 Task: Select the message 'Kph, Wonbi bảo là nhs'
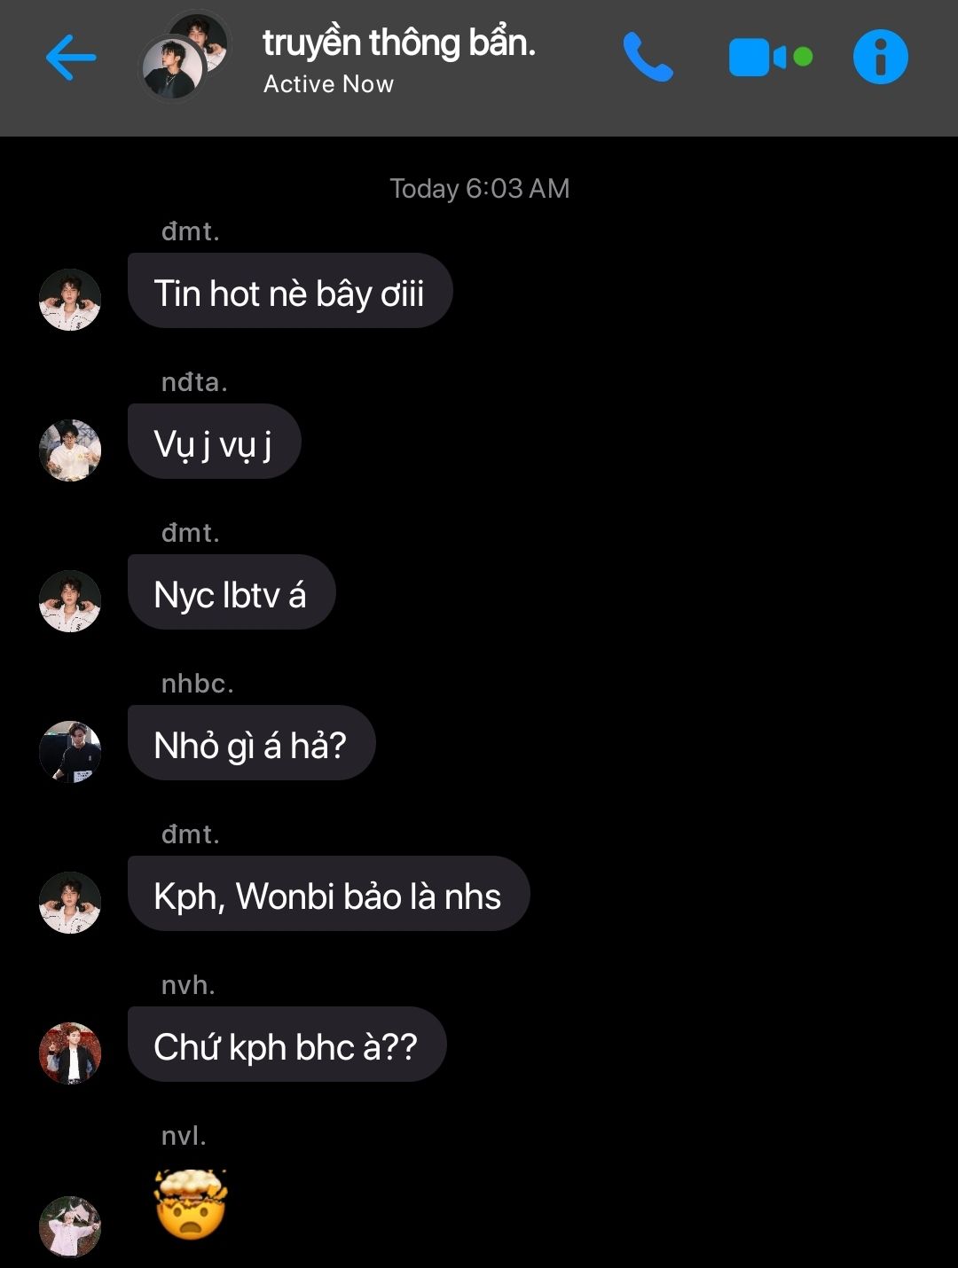click(328, 894)
